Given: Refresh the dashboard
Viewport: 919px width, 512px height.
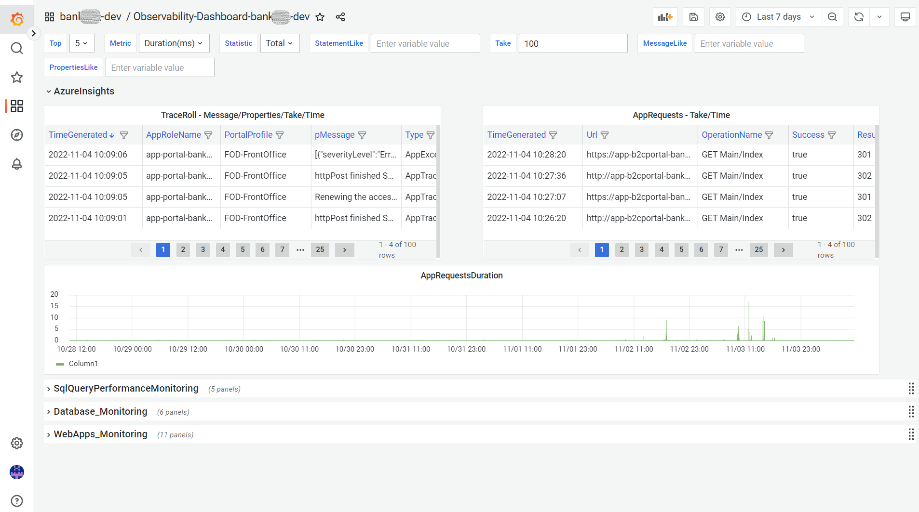Looking at the screenshot, I should (x=859, y=17).
